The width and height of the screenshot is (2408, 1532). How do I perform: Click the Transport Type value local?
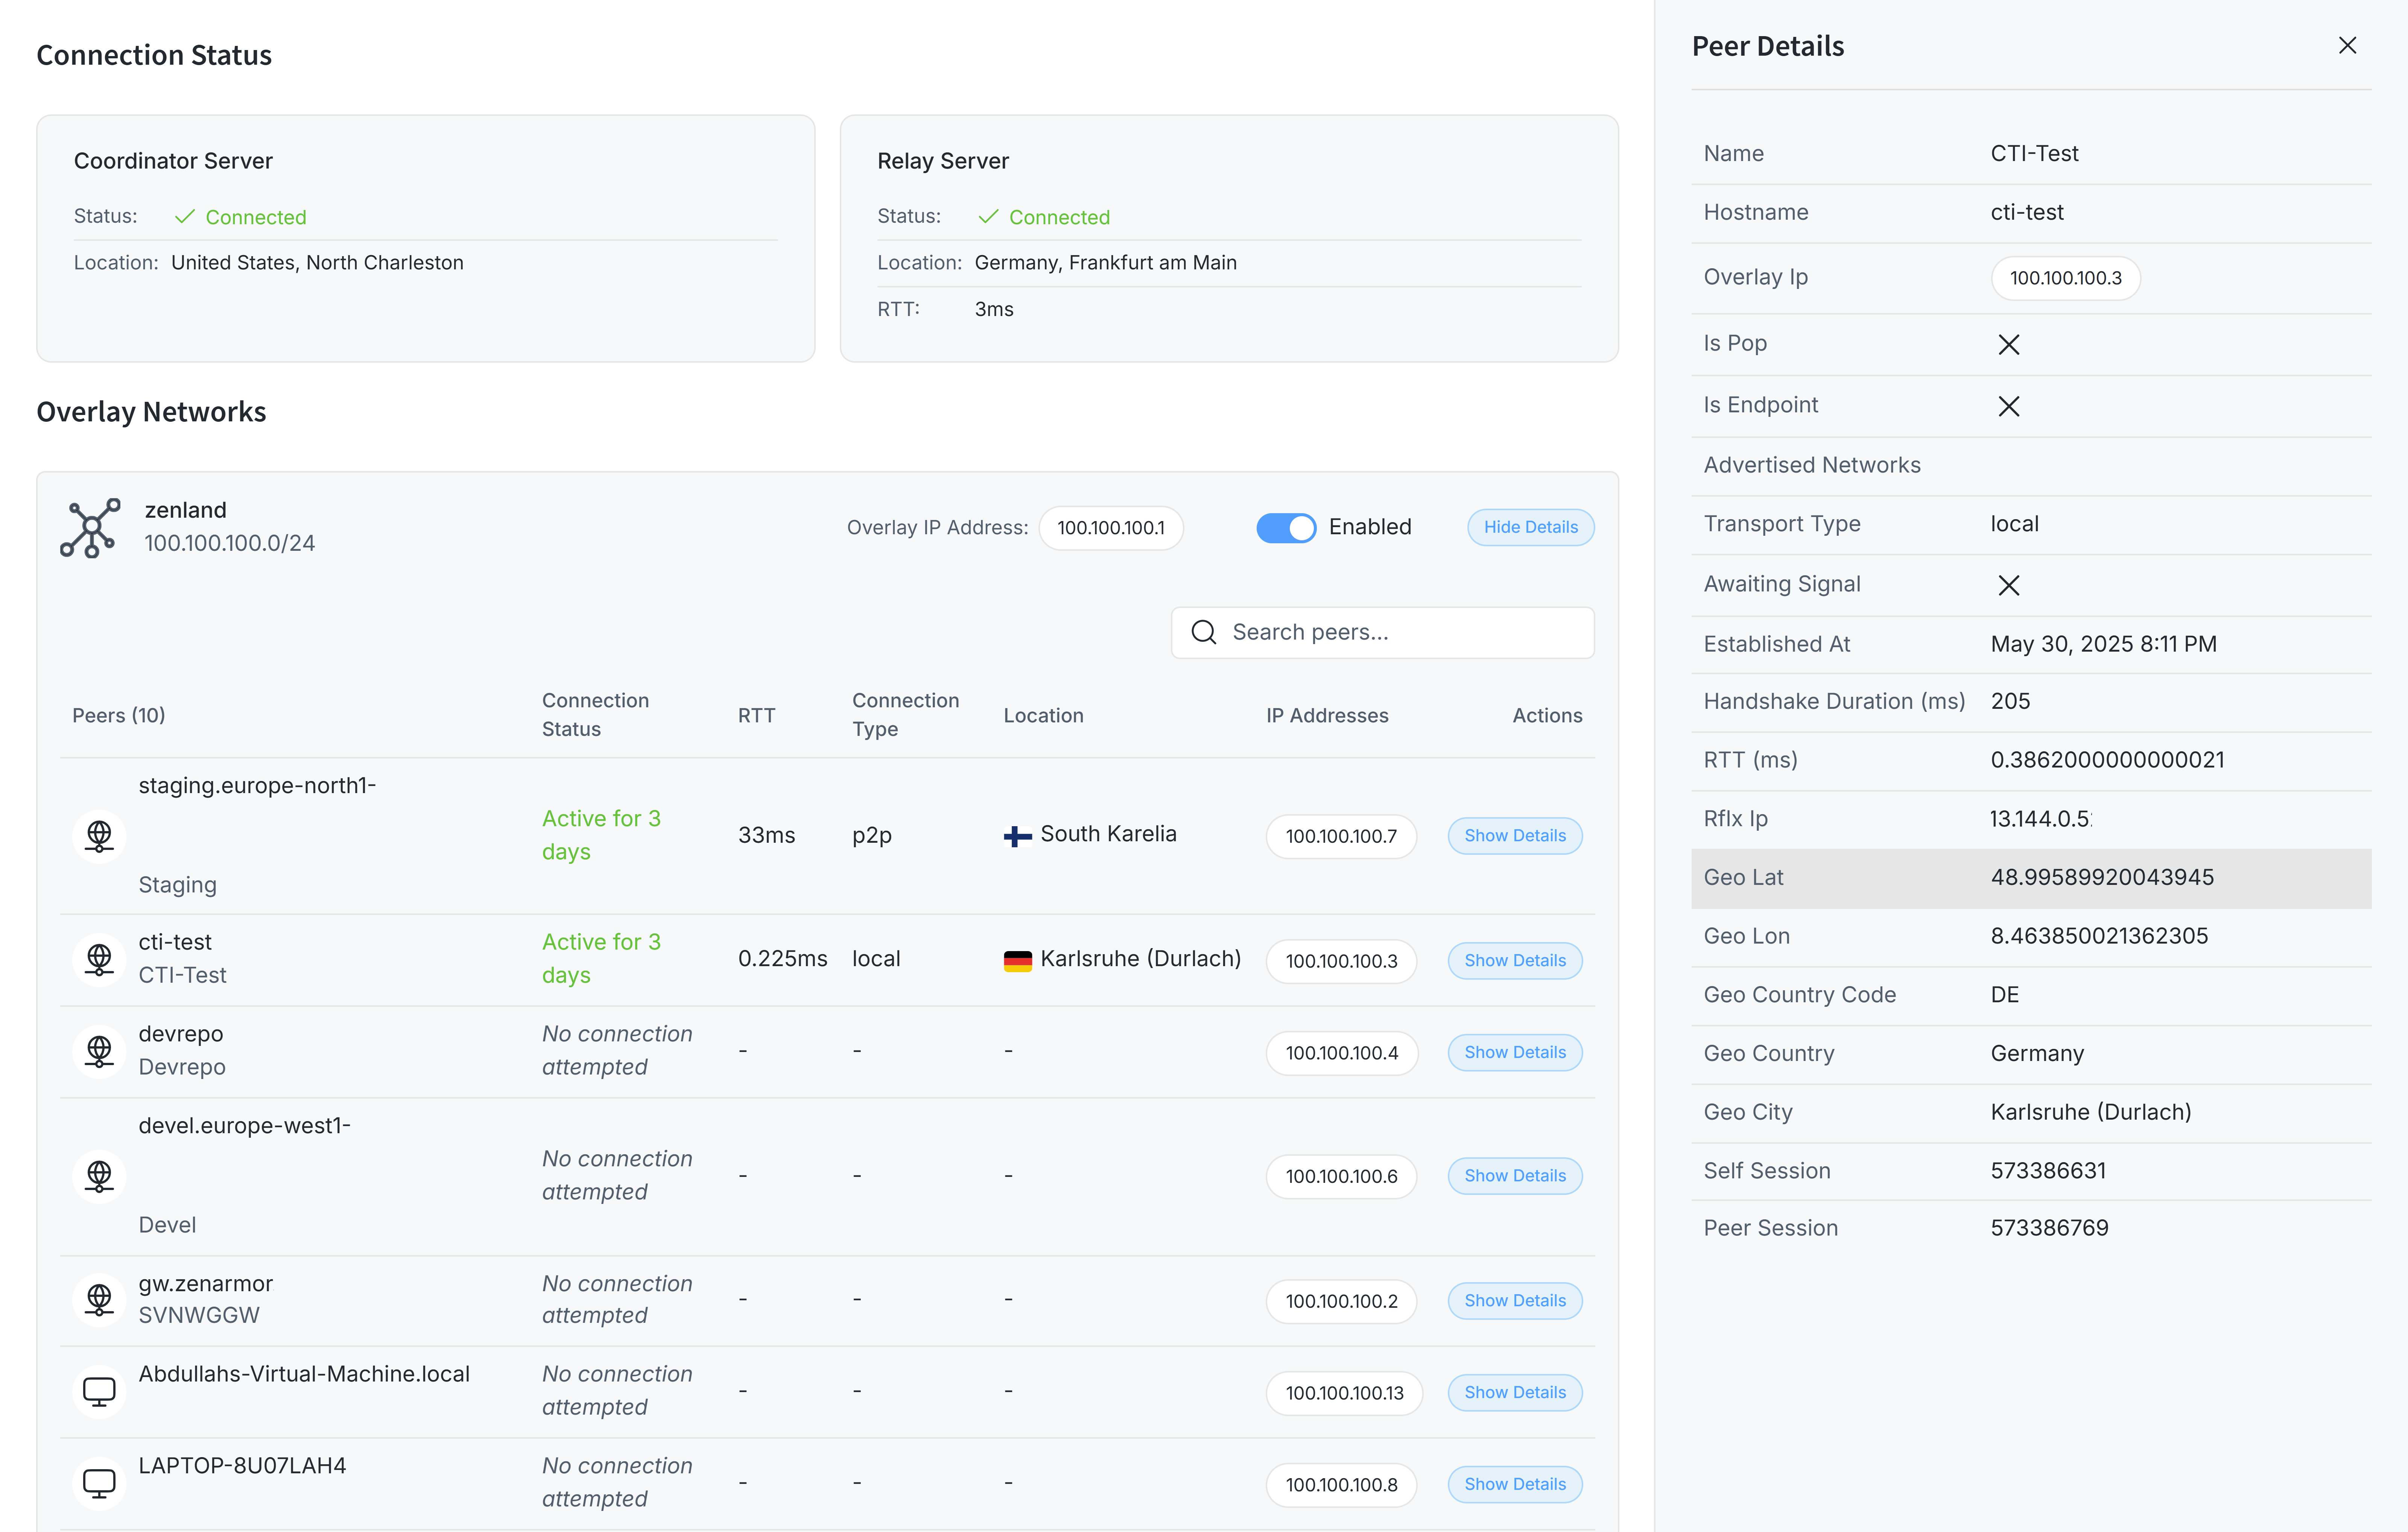pyautogui.click(x=2014, y=524)
